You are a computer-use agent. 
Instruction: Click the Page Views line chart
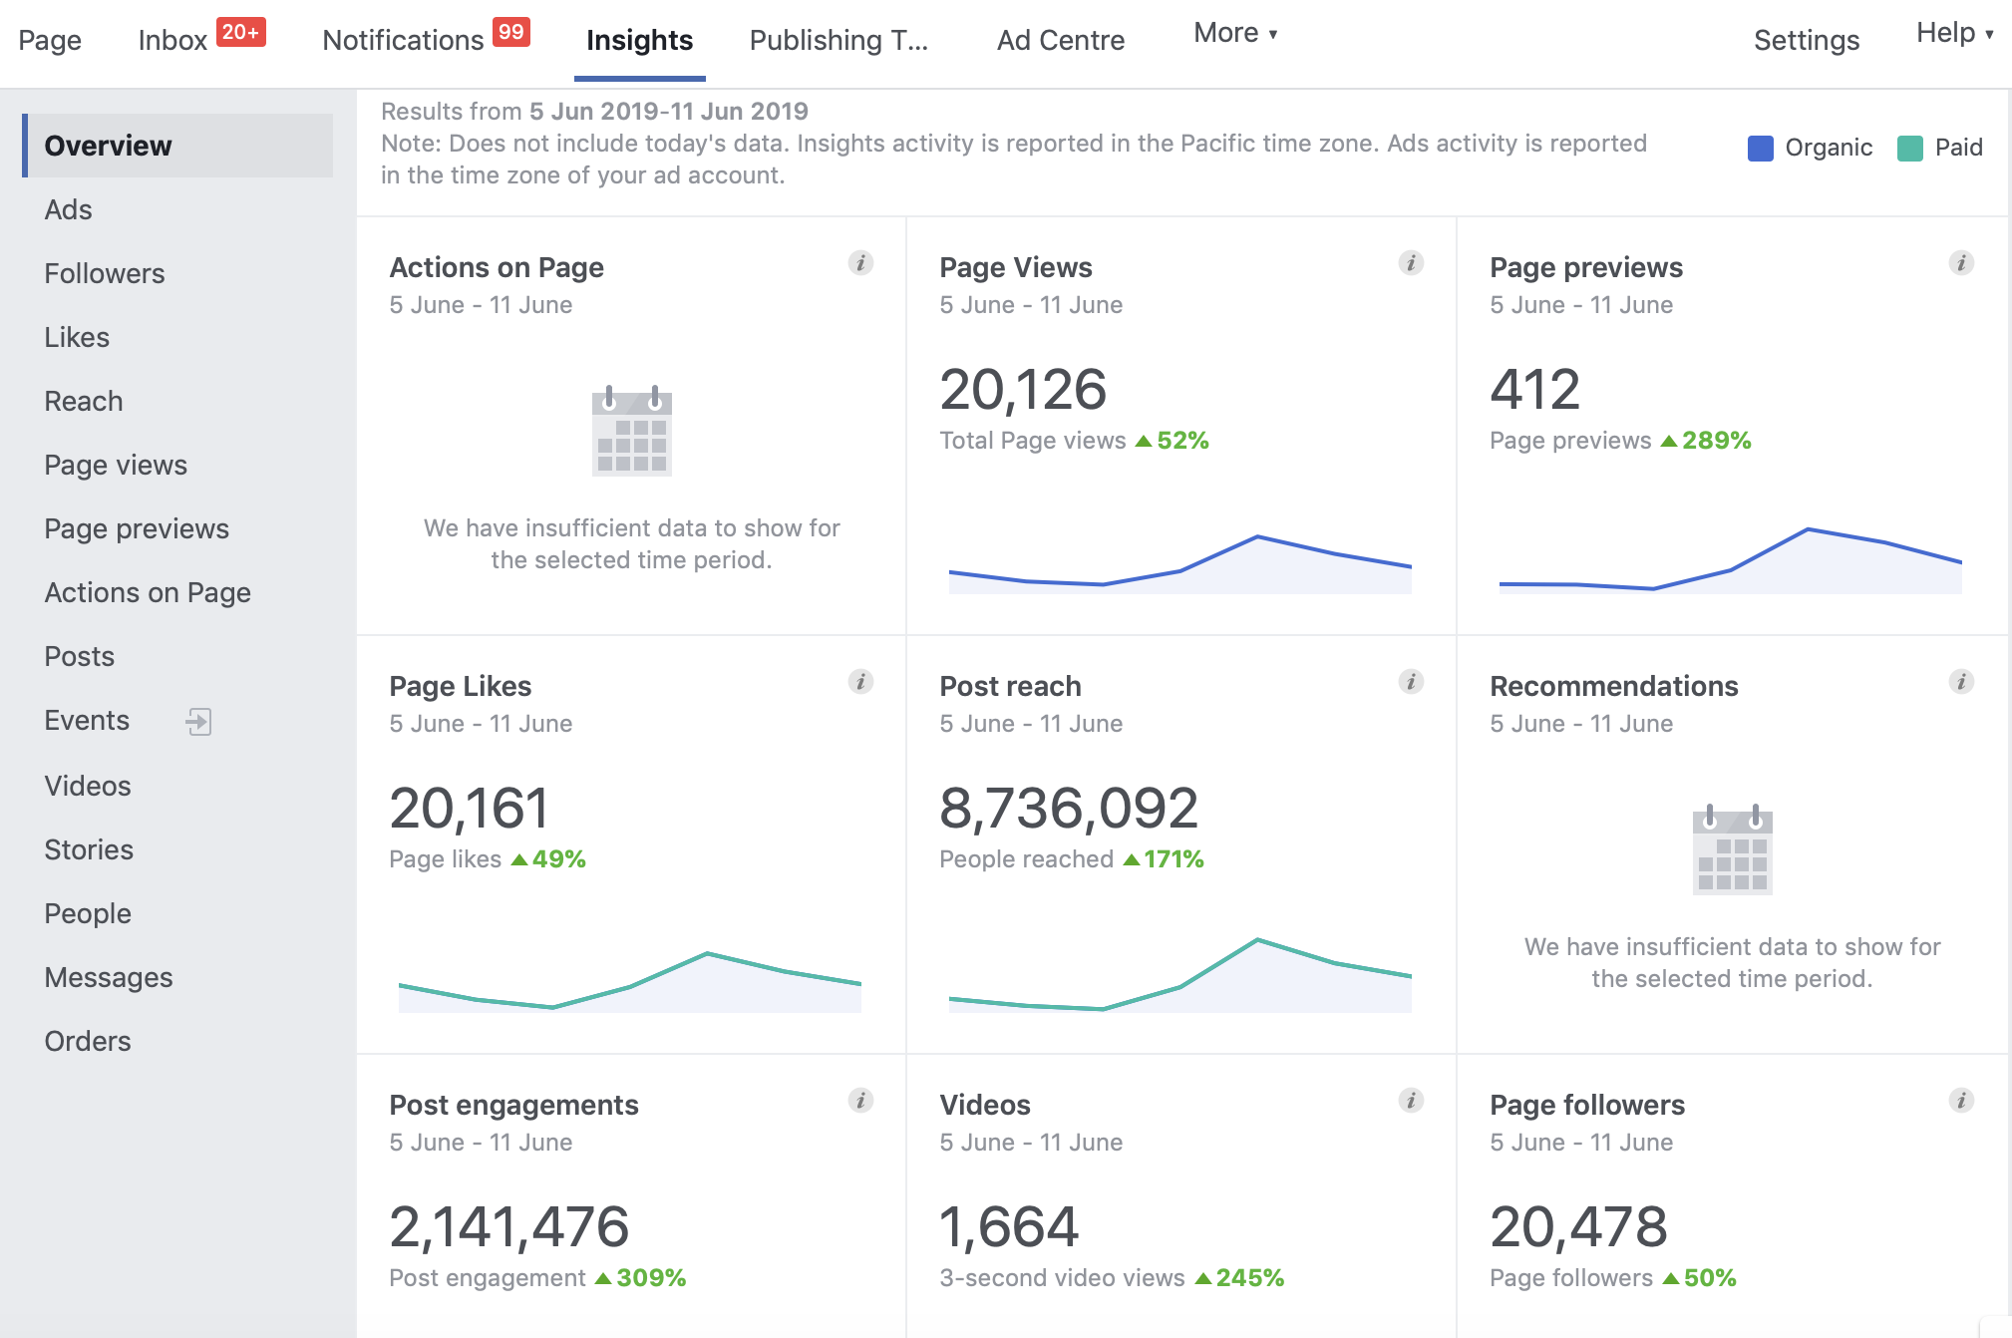[1180, 564]
